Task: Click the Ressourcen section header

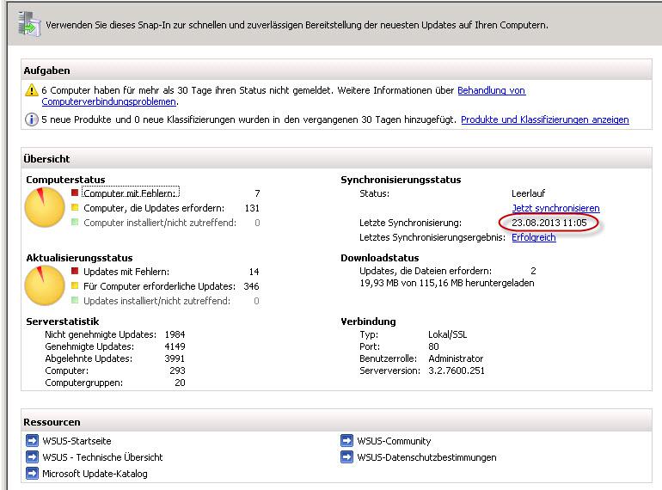Action: (x=336, y=421)
